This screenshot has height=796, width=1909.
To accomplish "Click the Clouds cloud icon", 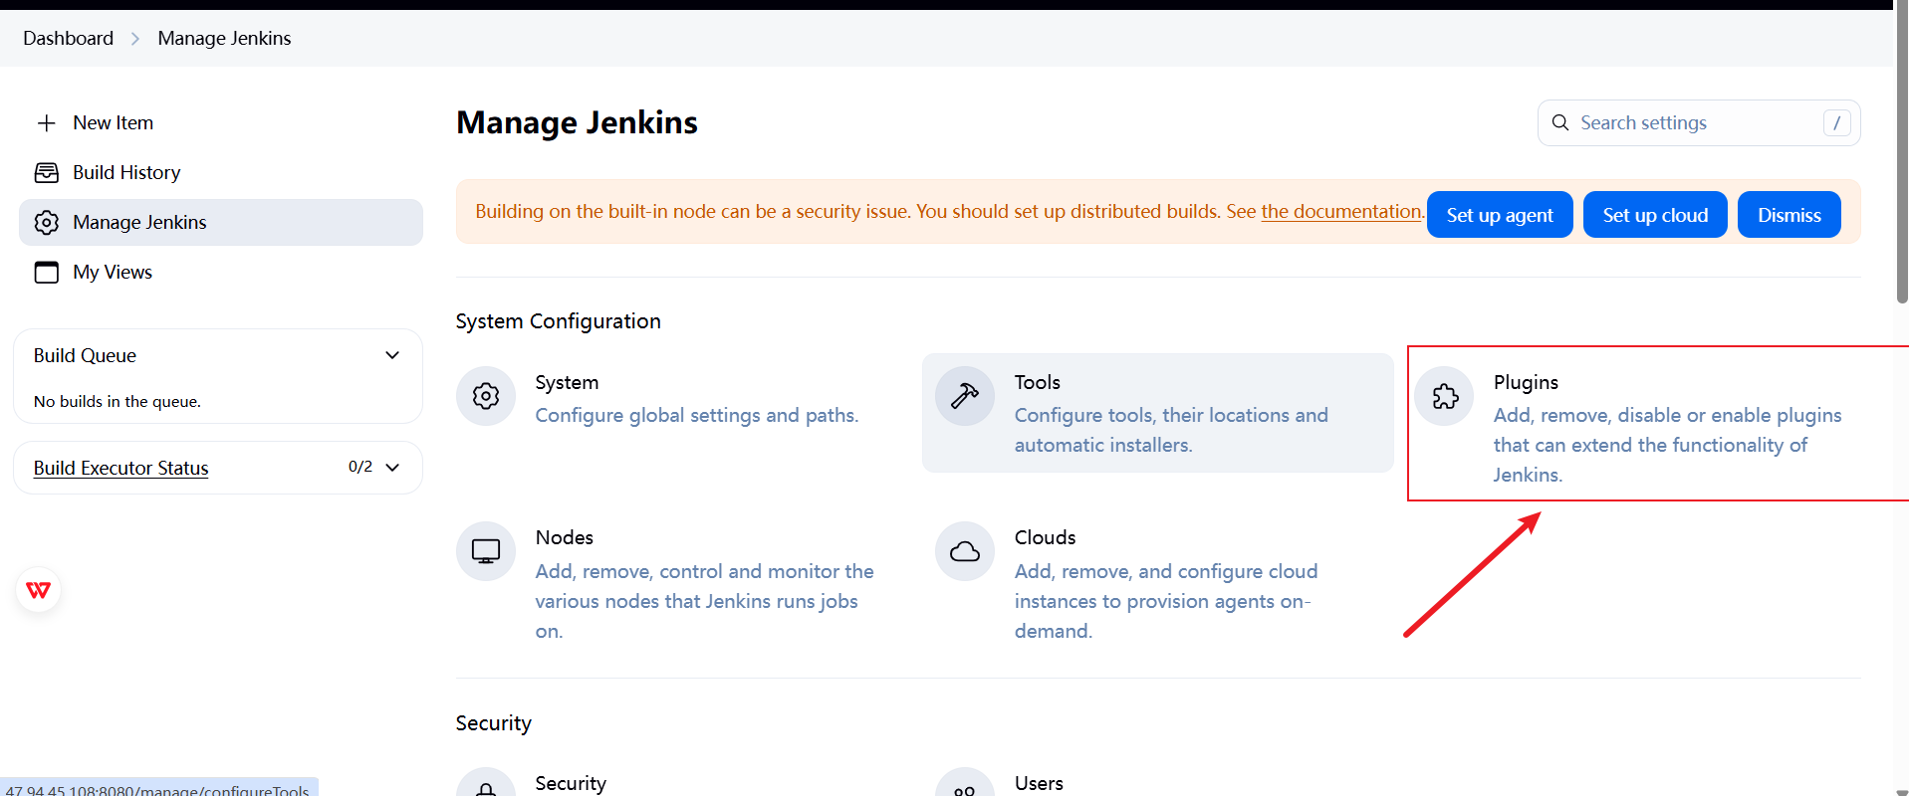I will (x=965, y=551).
